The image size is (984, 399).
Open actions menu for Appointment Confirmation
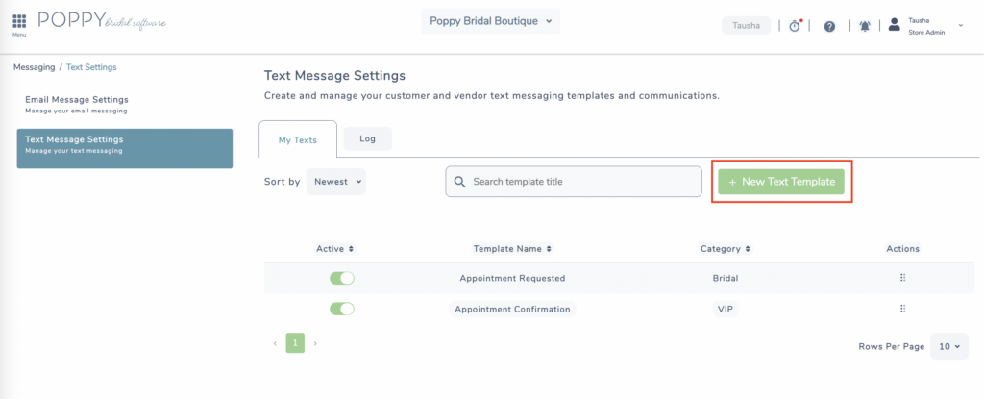coord(903,309)
